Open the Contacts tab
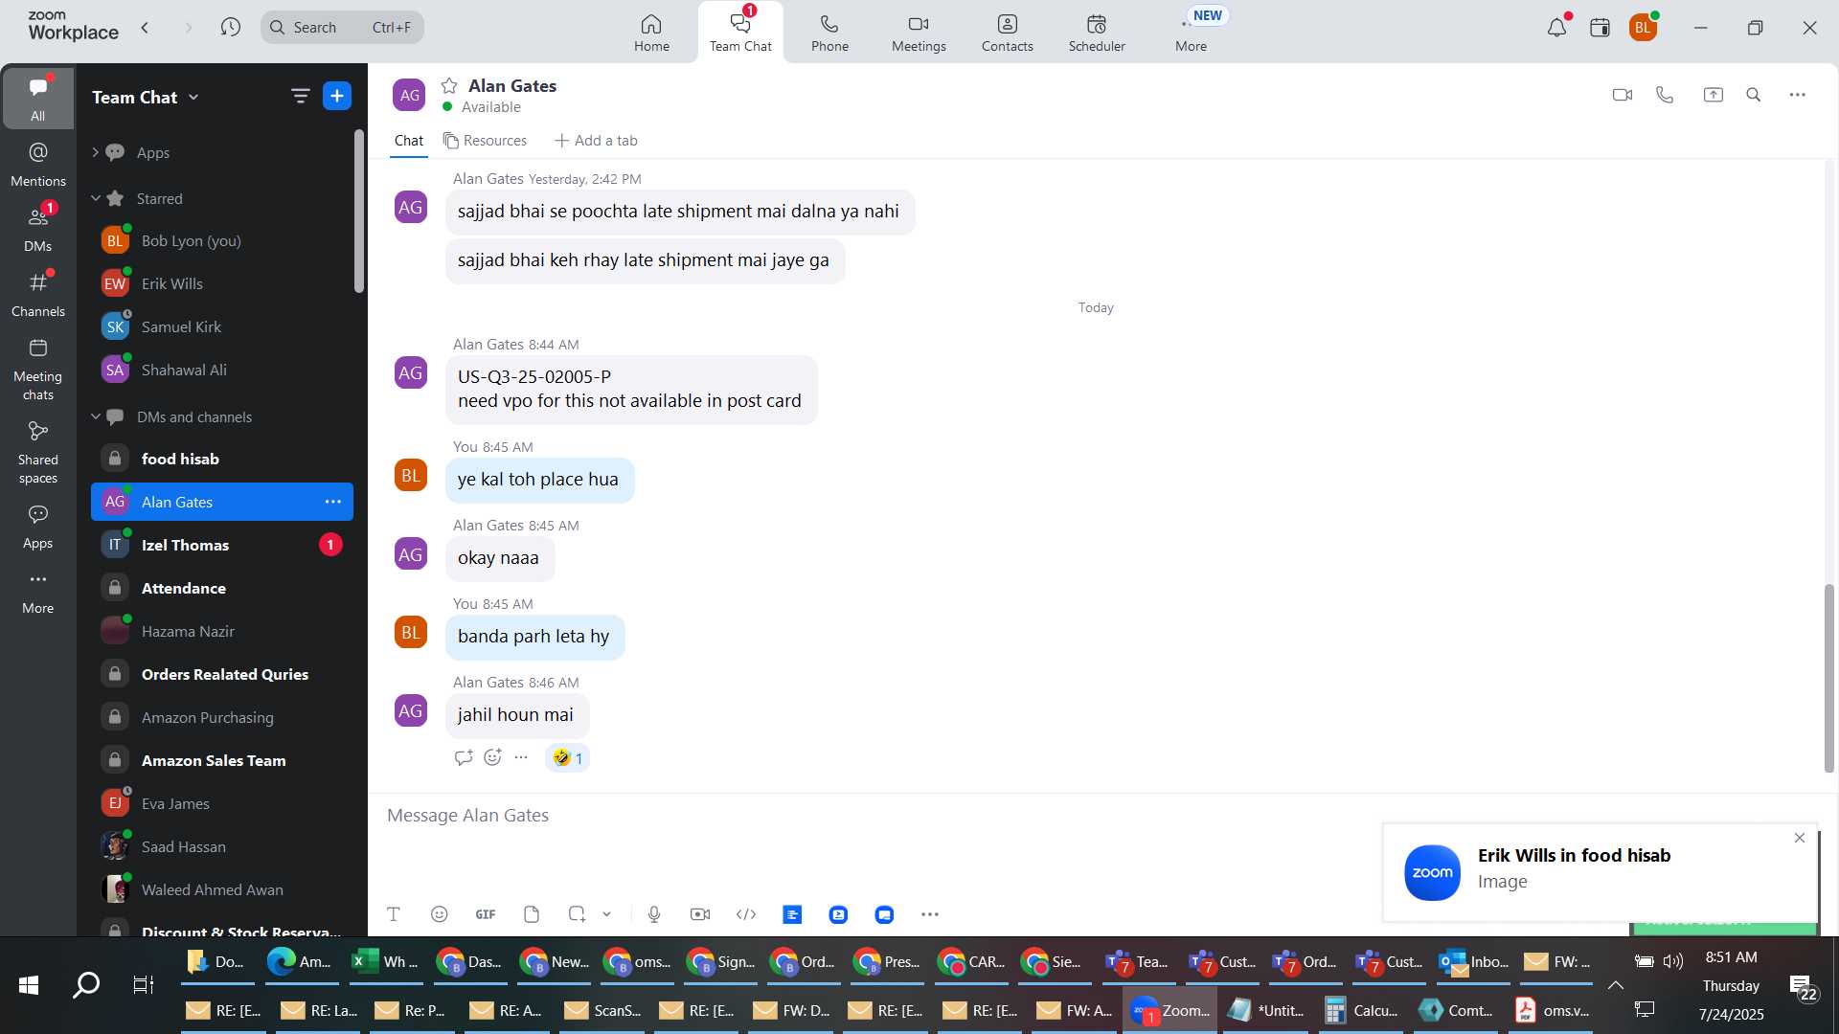This screenshot has height=1034, width=1839. tap(1007, 33)
